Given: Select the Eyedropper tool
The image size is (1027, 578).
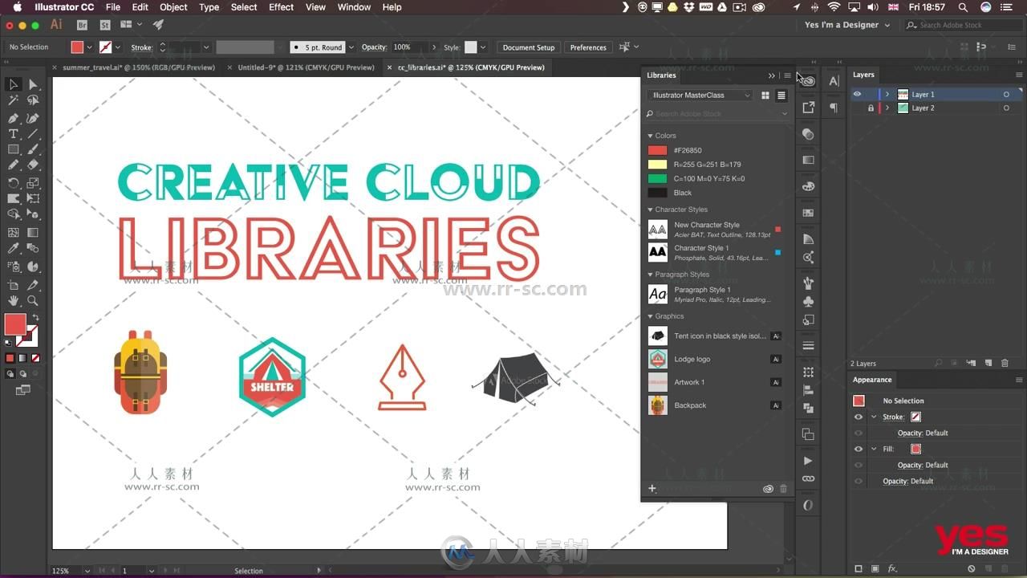Looking at the screenshot, I should [x=14, y=250].
